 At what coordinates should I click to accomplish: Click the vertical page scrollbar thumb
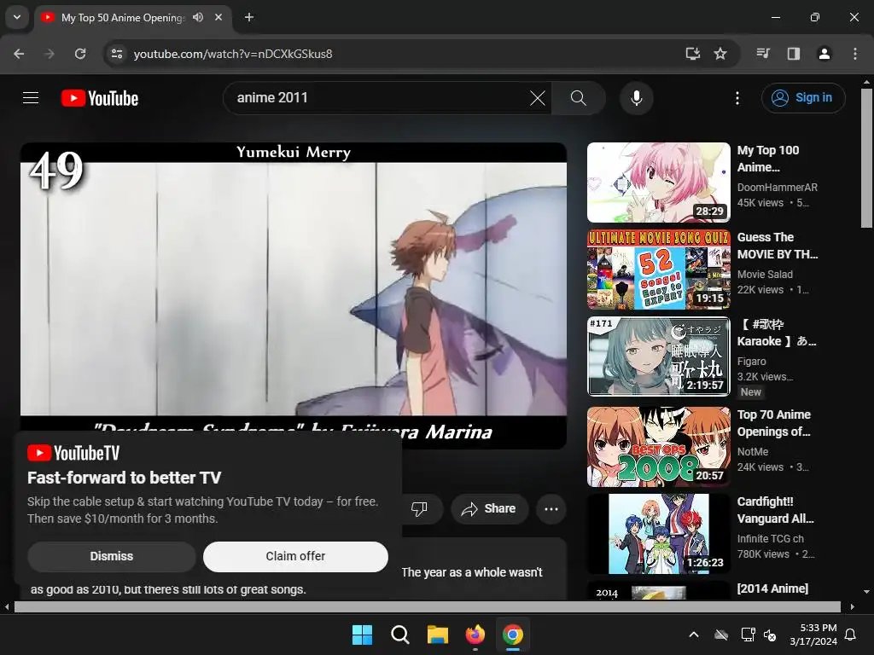[x=866, y=158]
